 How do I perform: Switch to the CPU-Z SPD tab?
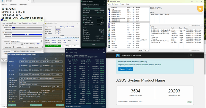20,23
